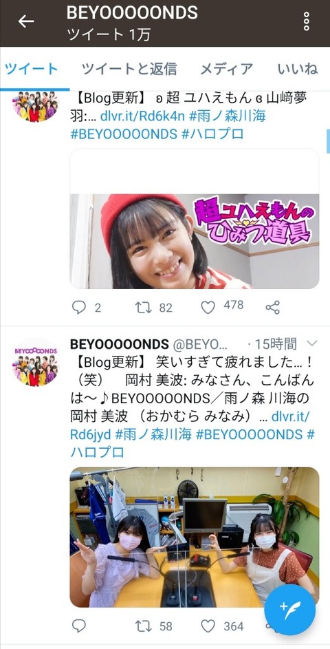Open BEYOOOOONDS avatar on second tweet

(x=35, y=363)
